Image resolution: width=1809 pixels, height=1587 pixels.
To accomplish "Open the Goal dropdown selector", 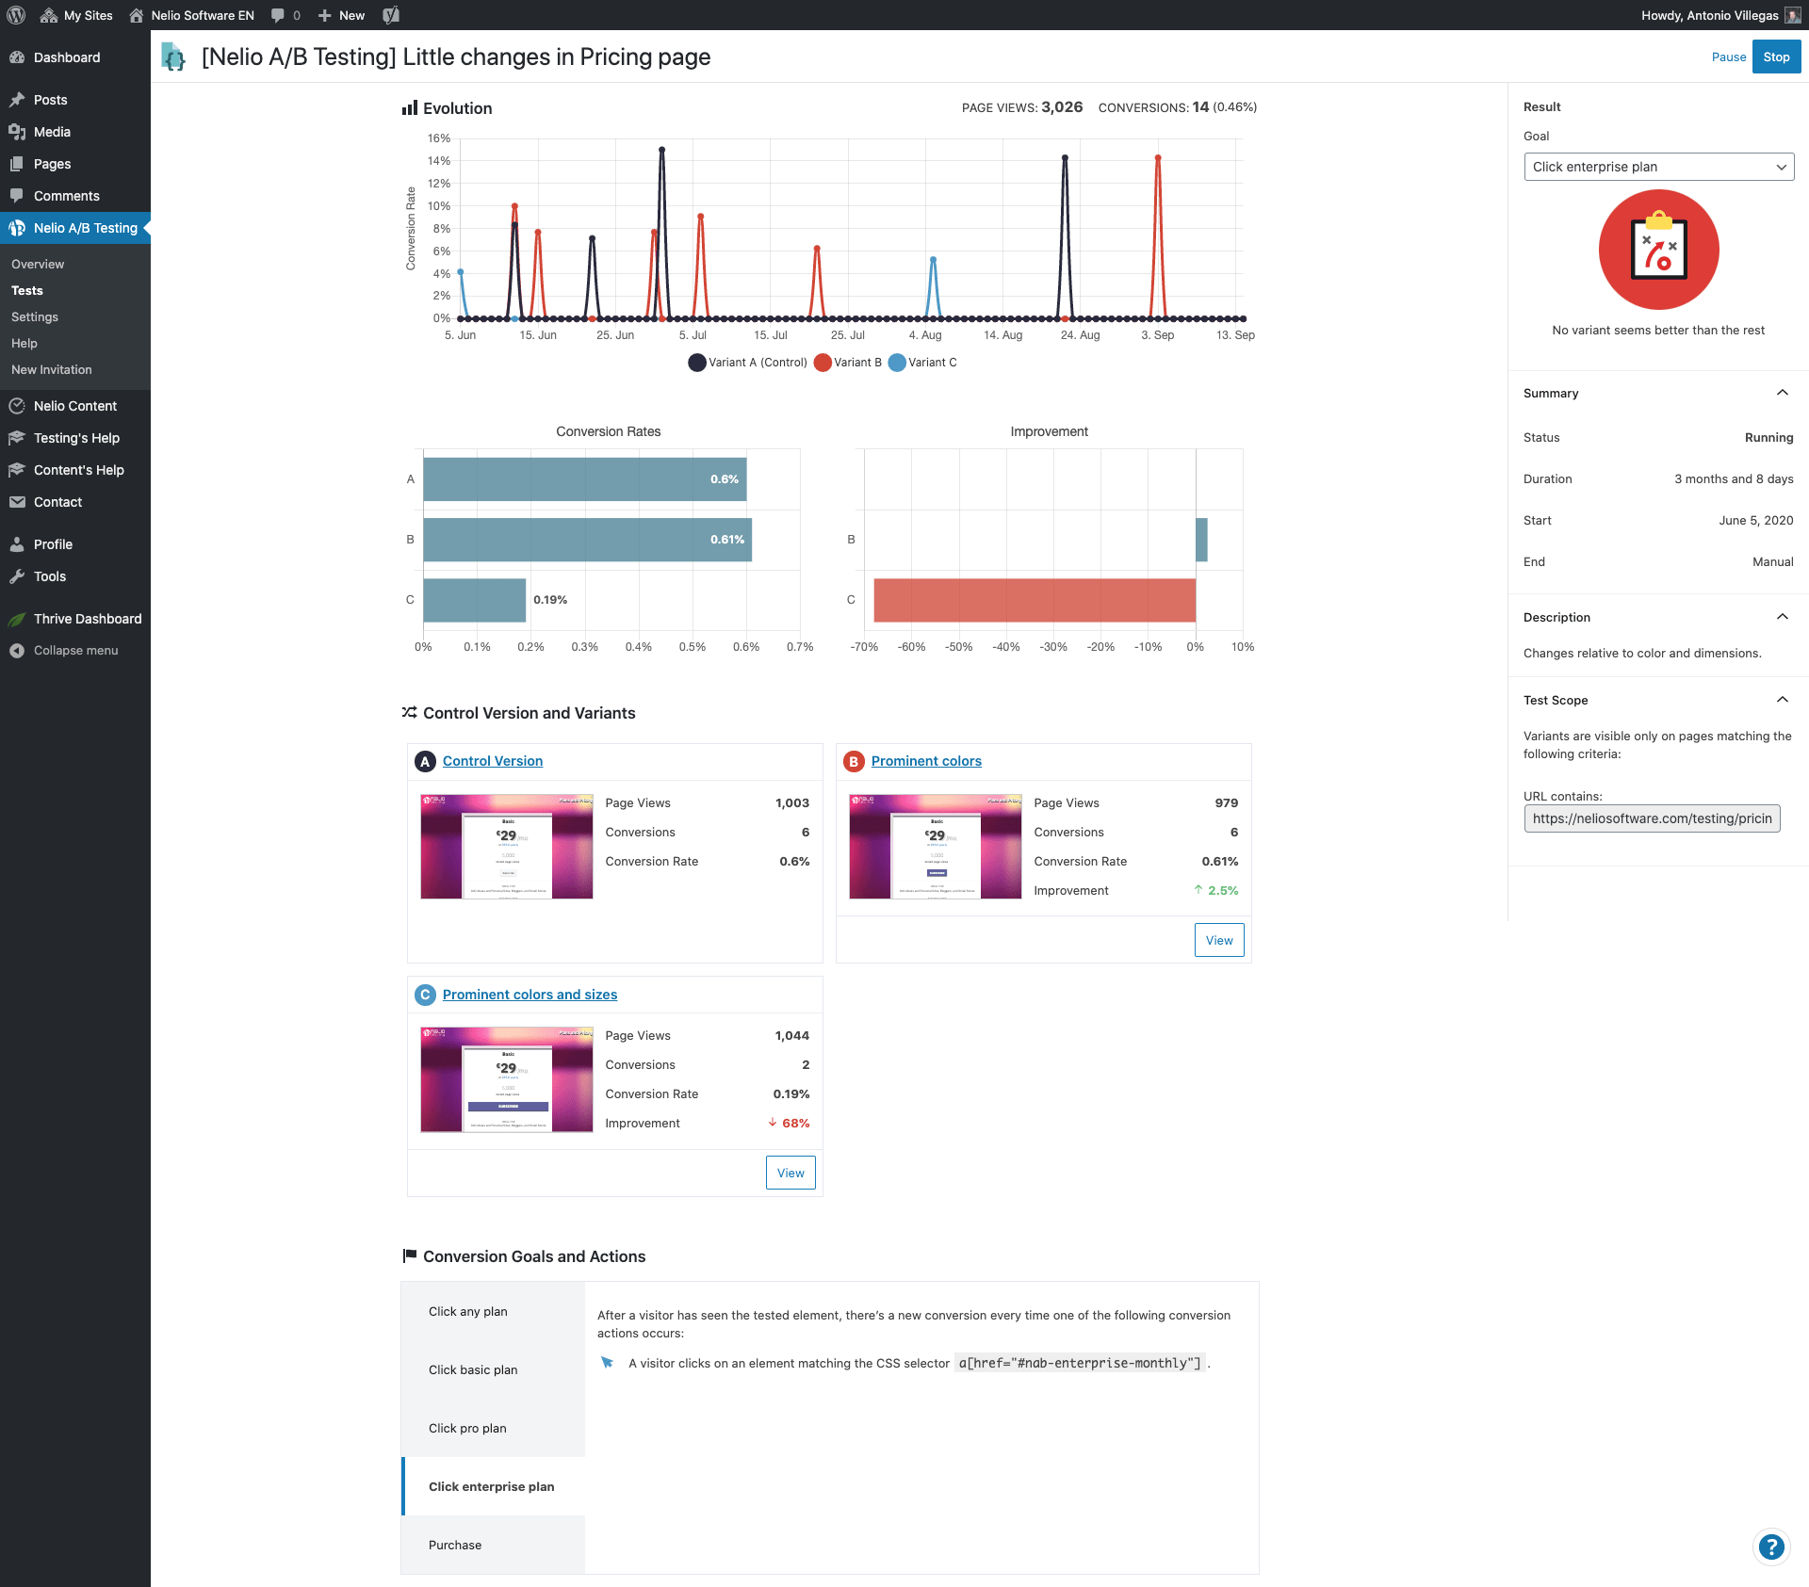I will (1658, 167).
